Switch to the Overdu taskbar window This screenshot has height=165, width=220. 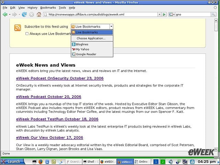pyautogui.click(x=74, y=162)
